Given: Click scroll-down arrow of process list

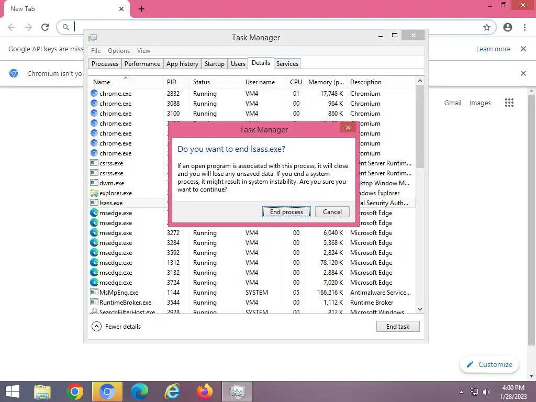Looking at the screenshot, I should (x=420, y=309).
